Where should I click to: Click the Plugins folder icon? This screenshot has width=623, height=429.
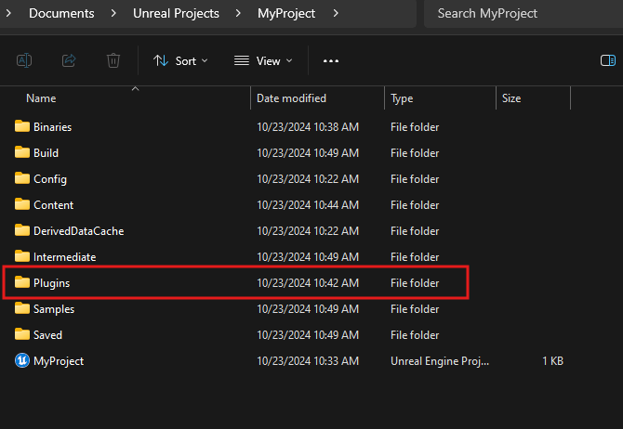pos(22,283)
